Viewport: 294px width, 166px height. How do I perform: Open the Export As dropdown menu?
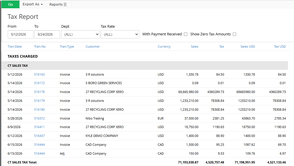[x=33, y=4]
